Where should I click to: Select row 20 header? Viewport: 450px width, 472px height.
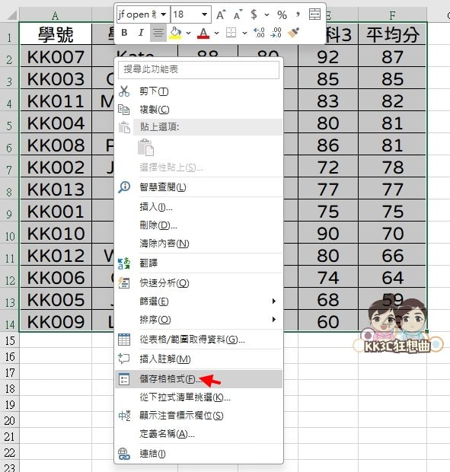tap(10, 420)
